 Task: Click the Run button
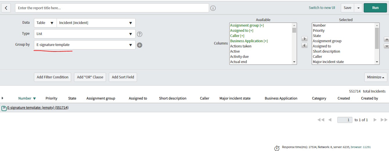tap(375, 8)
